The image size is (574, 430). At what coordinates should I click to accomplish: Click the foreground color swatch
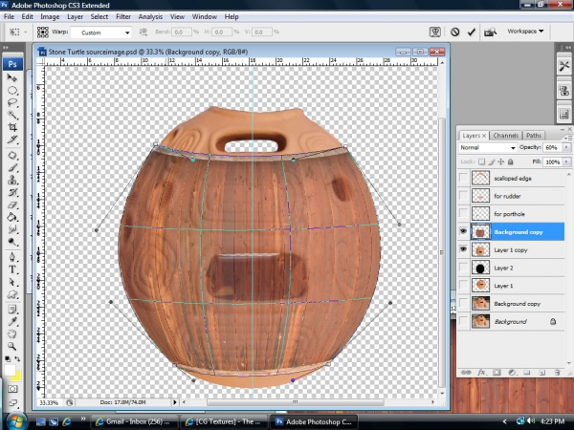click(10, 370)
